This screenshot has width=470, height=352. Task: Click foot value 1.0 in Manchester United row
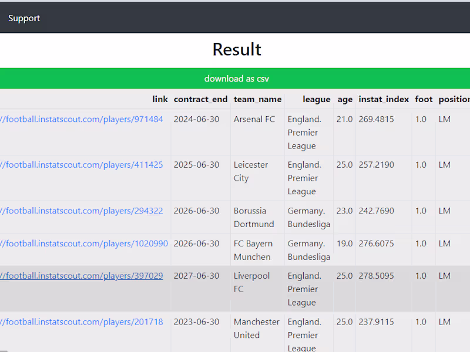point(421,321)
